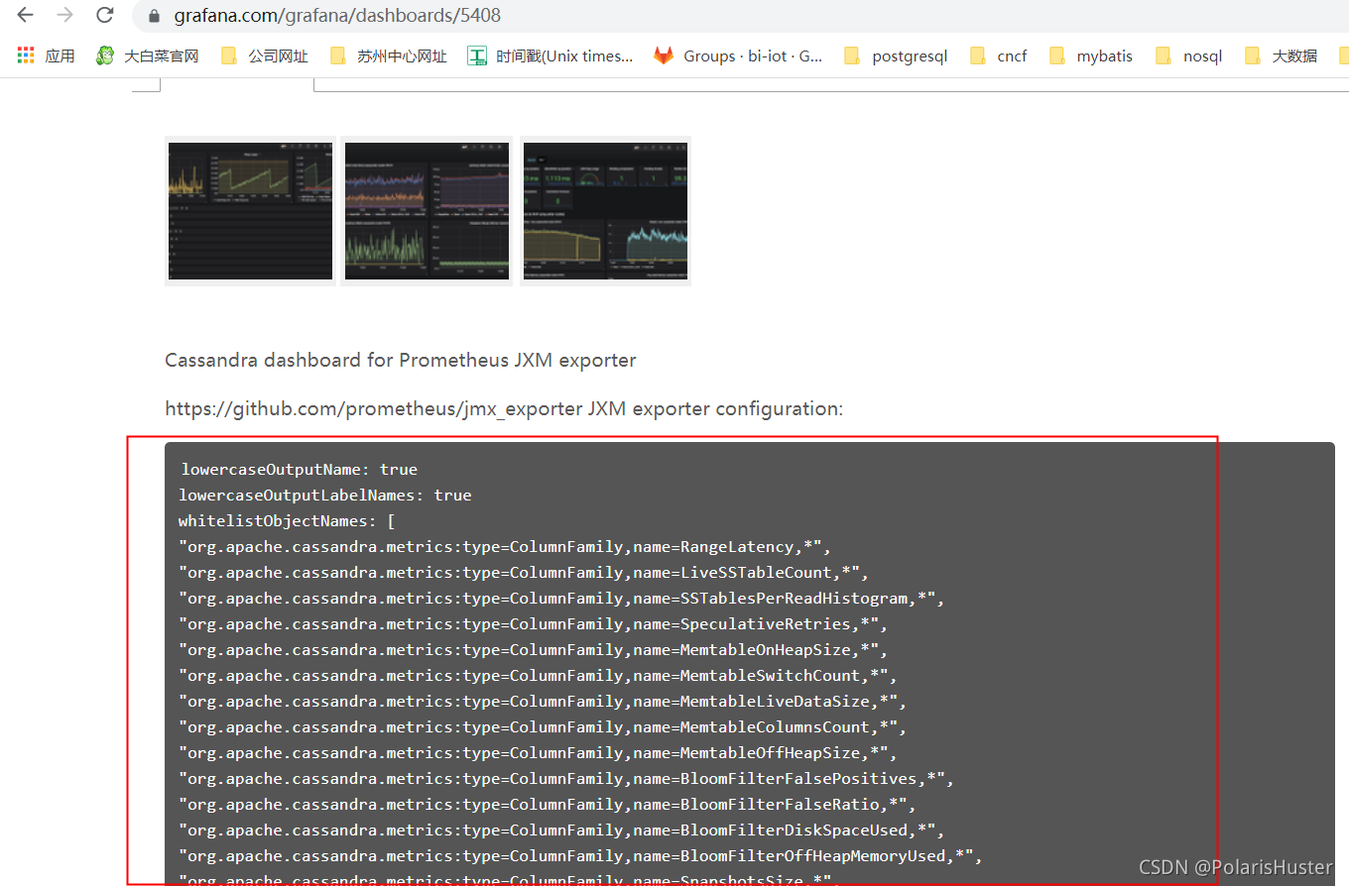
Task: Click the name=BloomFilterOffHeapMemoryUsed config line
Action: pyautogui.click(x=580, y=856)
